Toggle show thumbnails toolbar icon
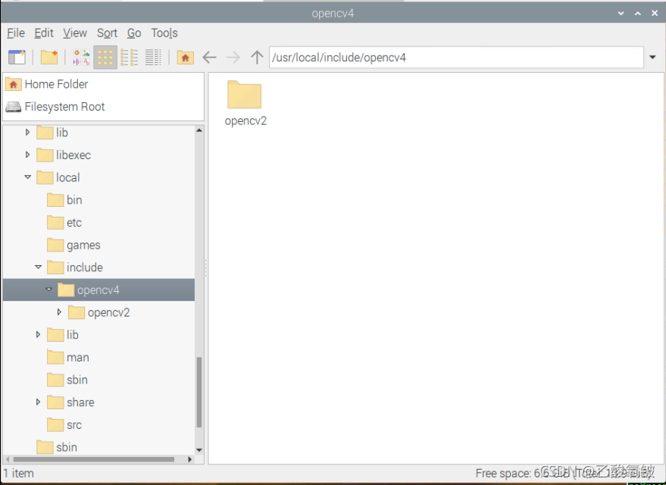Screen dimensions: 666x485 tap(81, 58)
